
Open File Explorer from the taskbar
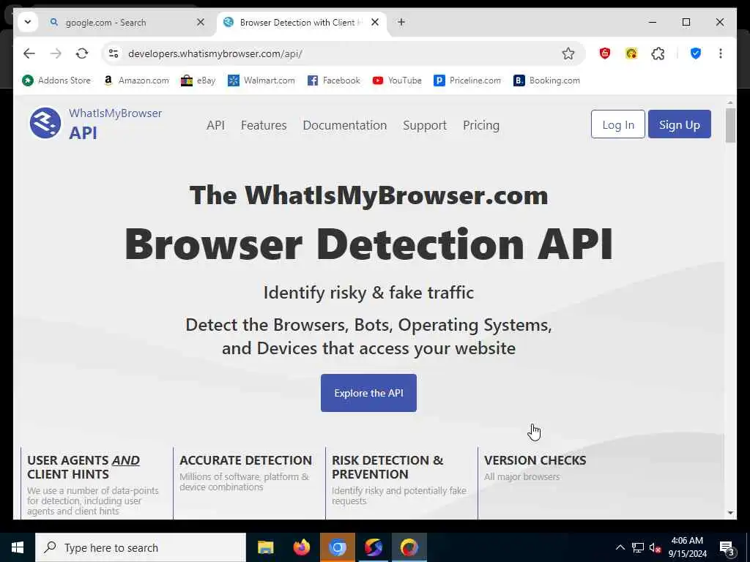coord(265,547)
